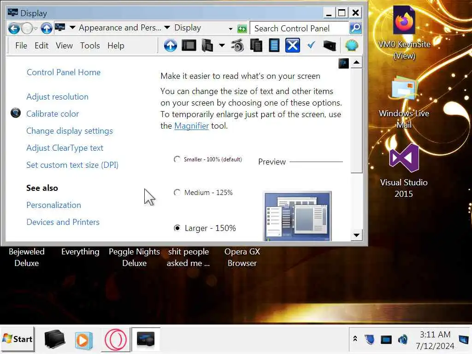Click the blue lined-page toolbar icon
472x354 pixels.
pyautogui.click(x=274, y=46)
